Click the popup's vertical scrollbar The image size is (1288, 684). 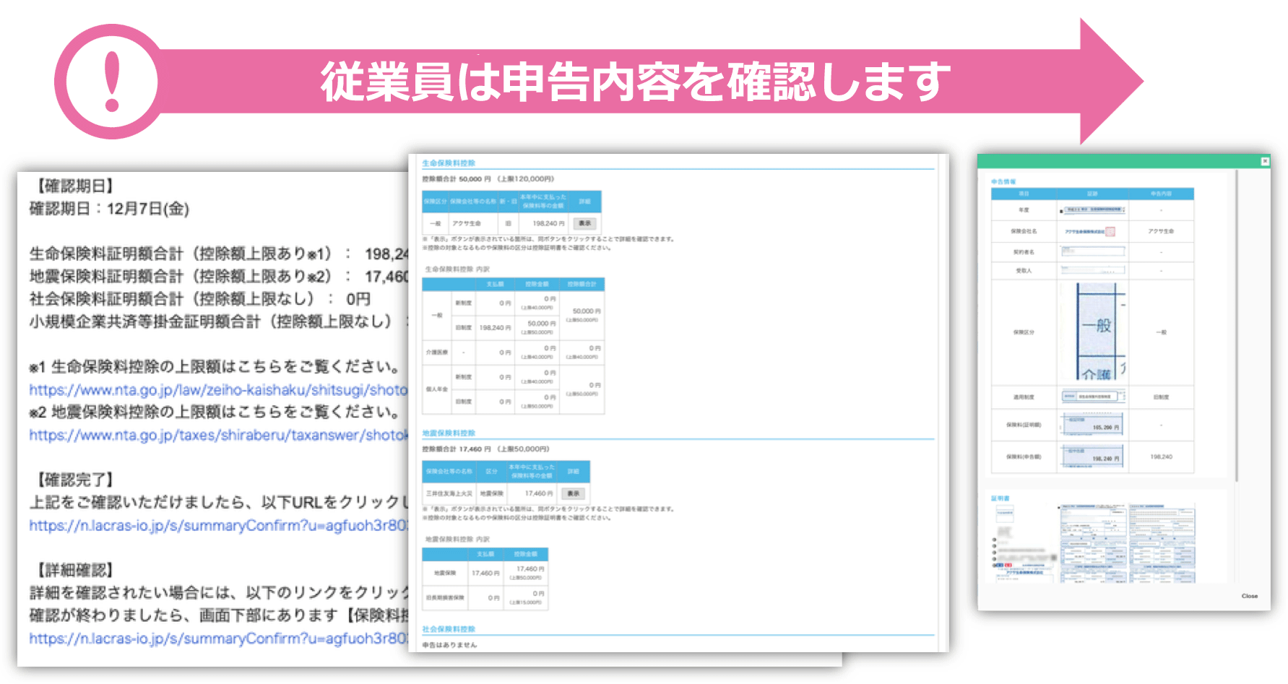click(x=1237, y=325)
